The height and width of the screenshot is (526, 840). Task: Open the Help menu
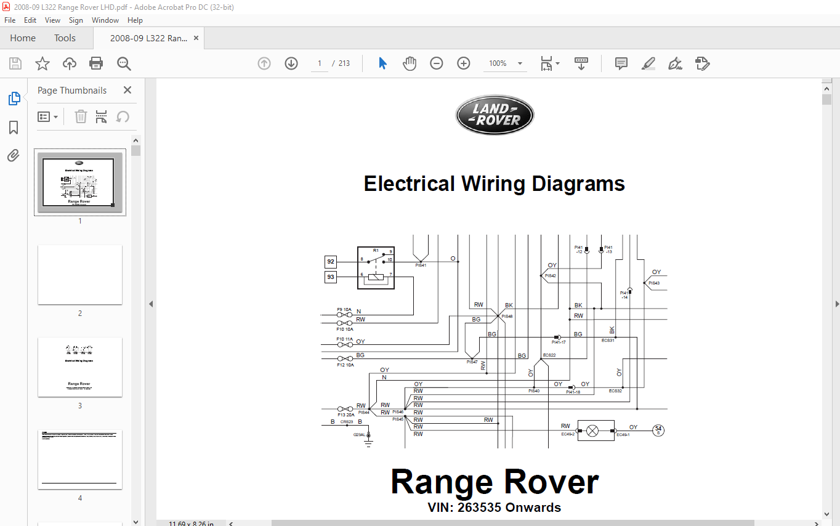[x=135, y=20]
